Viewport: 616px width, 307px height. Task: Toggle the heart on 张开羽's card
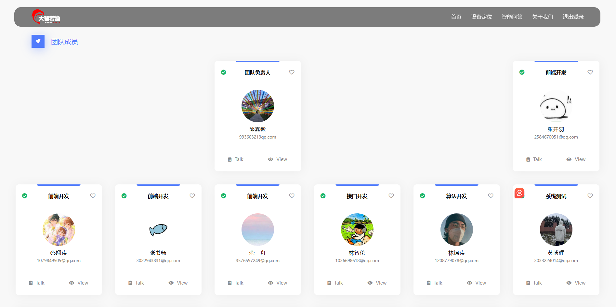tap(590, 72)
